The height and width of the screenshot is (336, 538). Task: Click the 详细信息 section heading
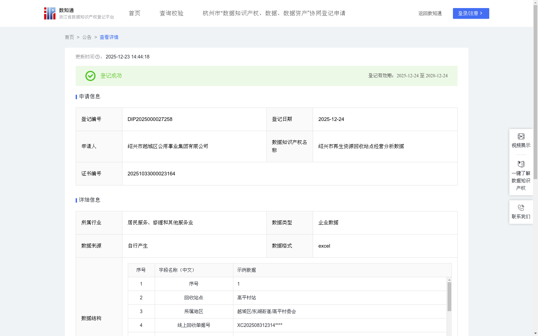coord(90,200)
